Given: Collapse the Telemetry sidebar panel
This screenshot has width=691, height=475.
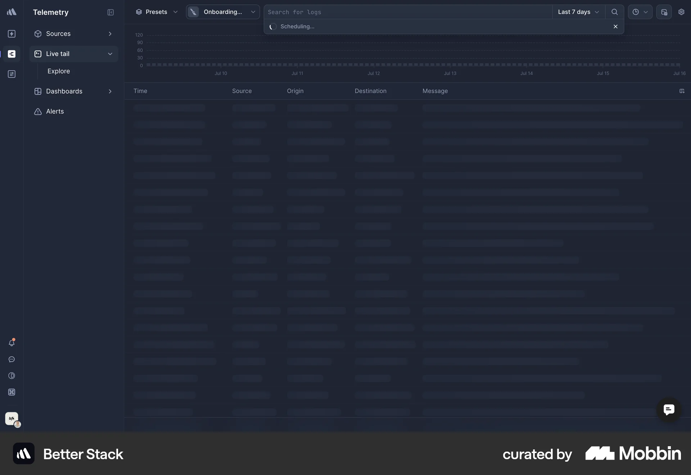Looking at the screenshot, I should [110, 12].
